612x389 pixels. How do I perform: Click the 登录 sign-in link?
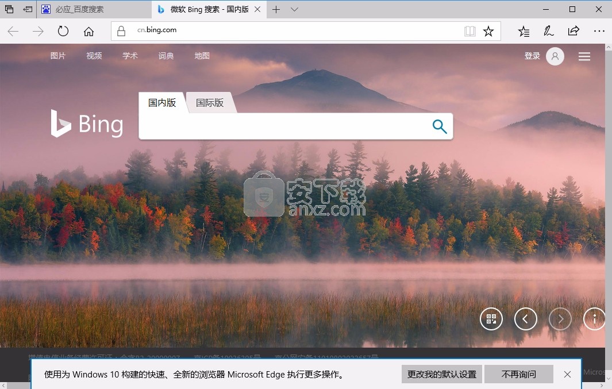532,56
